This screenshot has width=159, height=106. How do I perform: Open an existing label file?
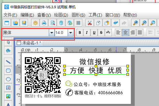[x=15, y=23]
